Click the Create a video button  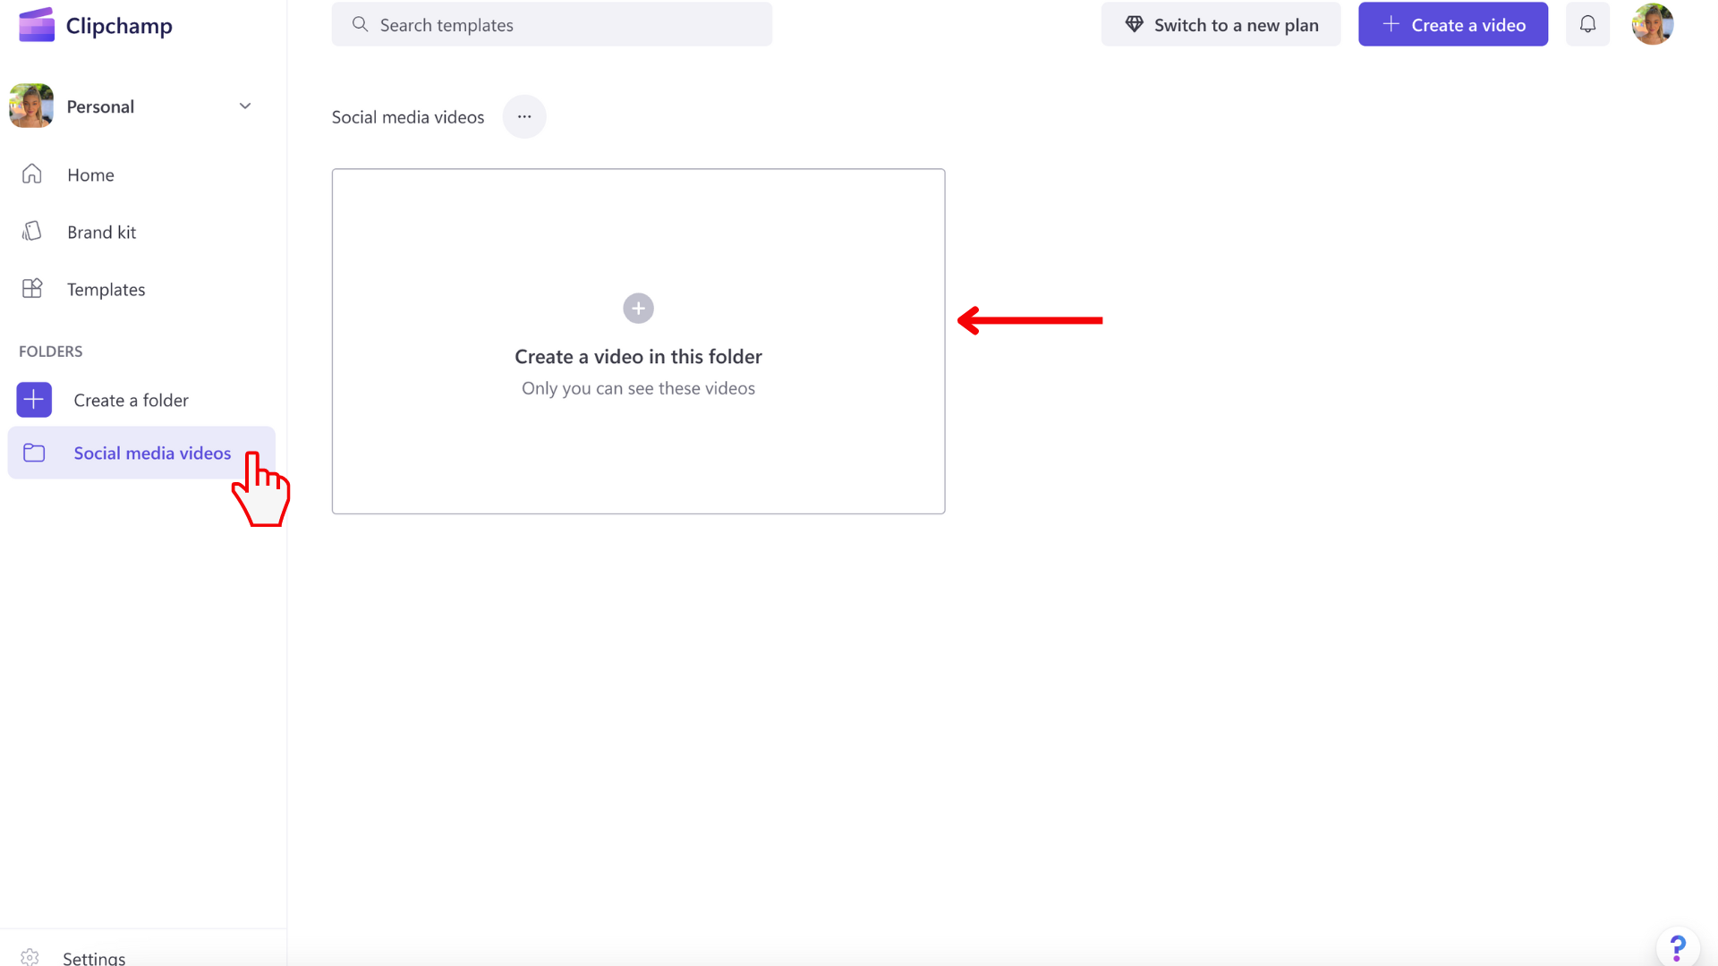(1452, 25)
